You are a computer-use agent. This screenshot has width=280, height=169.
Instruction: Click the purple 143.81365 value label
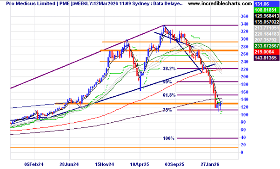[x=267, y=58]
